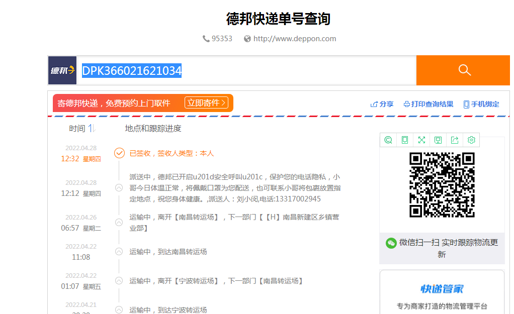Click the page title 德邦快递单号查询
Viewport: 514px width, 314px height.
click(x=278, y=19)
